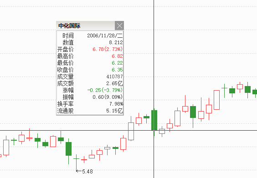Select the large green candle on the crosshair line
Viewport: 257px width, 178px height.
click(154, 122)
